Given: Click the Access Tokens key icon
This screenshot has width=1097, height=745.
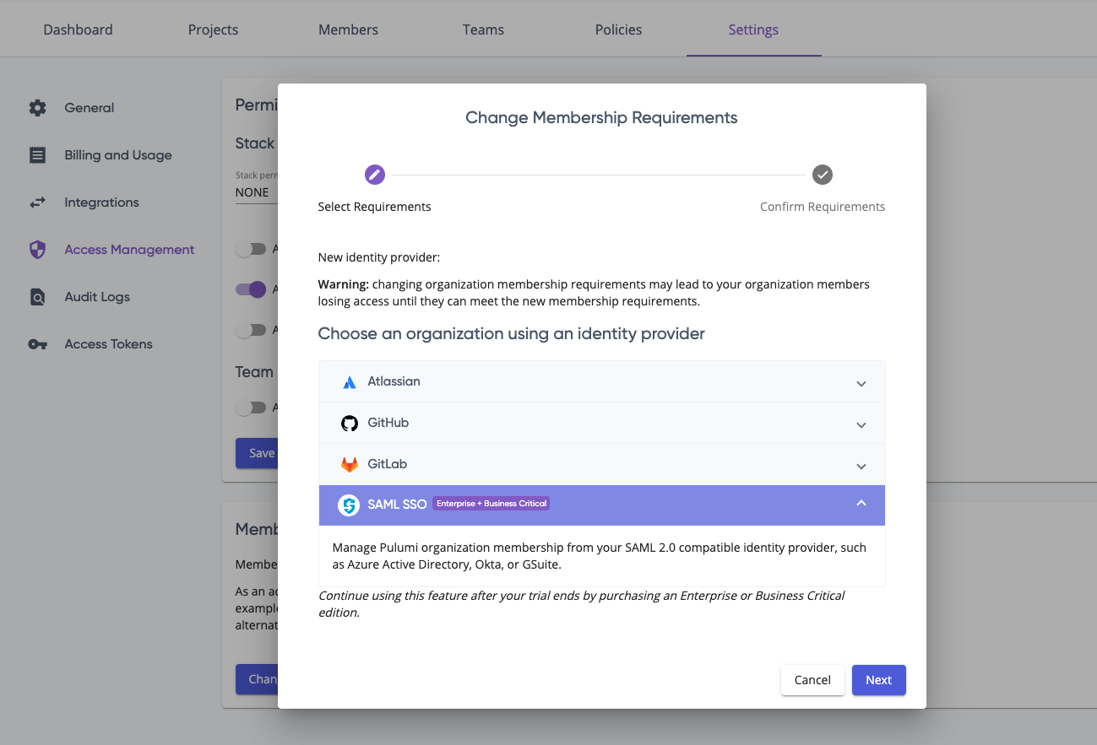Looking at the screenshot, I should [x=37, y=344].
